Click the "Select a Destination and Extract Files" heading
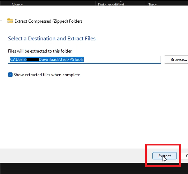 (52, 39)
